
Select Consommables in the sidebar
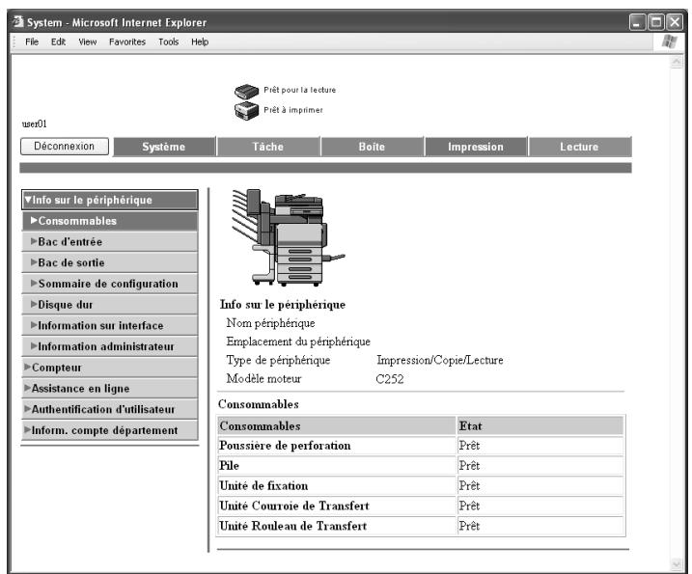tap(110, 221)
